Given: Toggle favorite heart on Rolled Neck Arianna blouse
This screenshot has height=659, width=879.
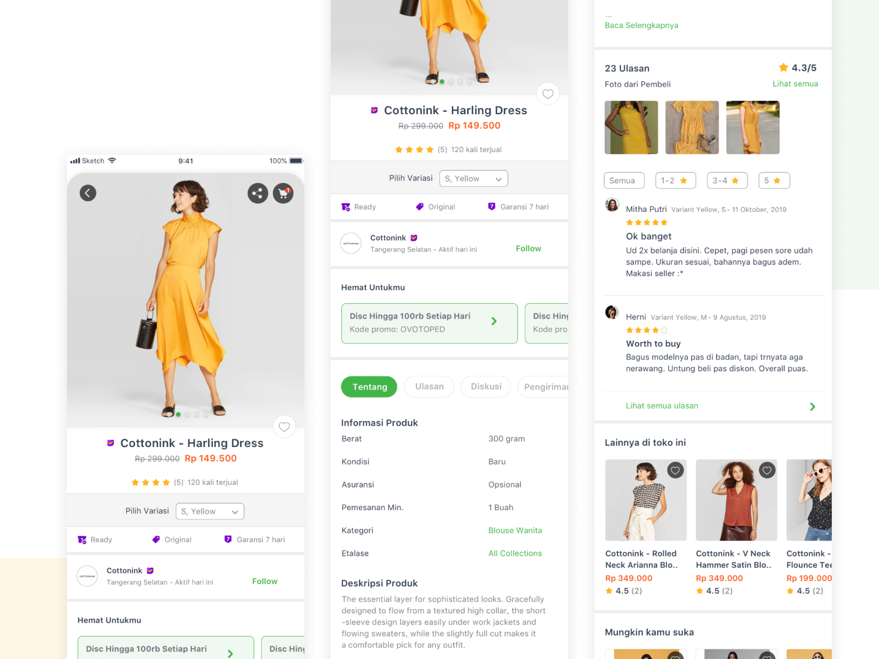Looking at the screenshot, I should click(675, 470).
